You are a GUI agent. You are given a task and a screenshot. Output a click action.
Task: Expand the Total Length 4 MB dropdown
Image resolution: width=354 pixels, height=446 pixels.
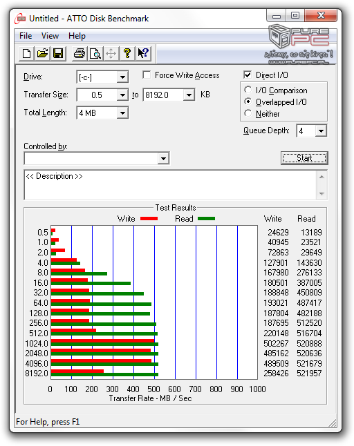pyautogui.click(x=122, y=113)
